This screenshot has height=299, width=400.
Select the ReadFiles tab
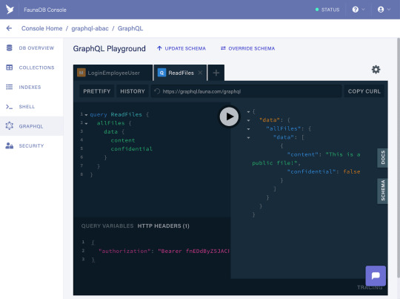pos(181,73)
